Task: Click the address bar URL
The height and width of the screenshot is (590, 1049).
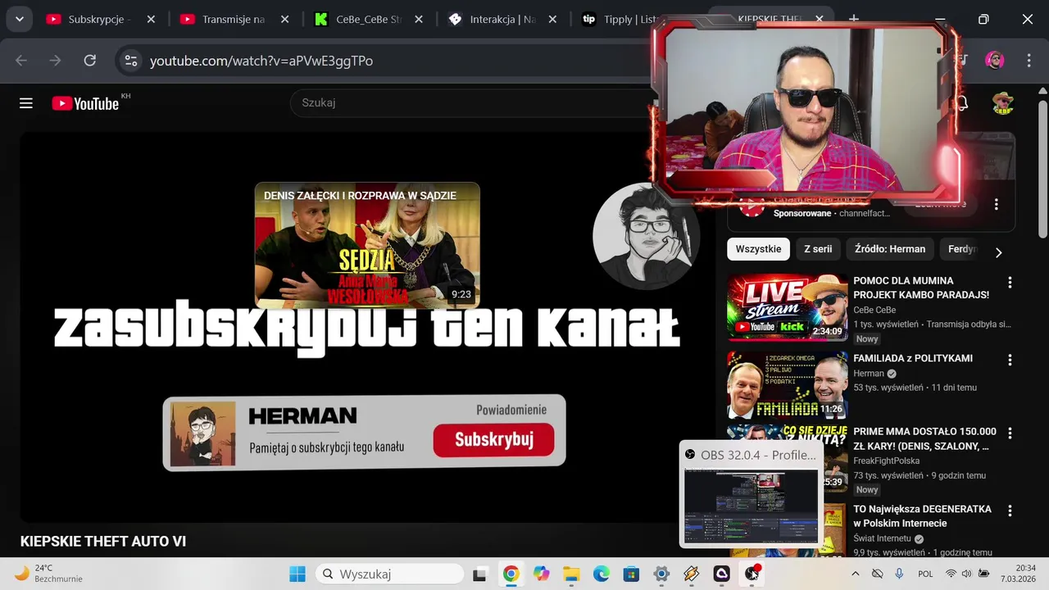Action: [261, 61]
